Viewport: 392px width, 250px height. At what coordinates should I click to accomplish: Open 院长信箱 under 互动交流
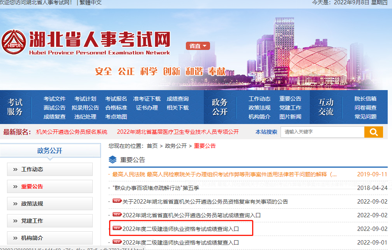point(365,99)
